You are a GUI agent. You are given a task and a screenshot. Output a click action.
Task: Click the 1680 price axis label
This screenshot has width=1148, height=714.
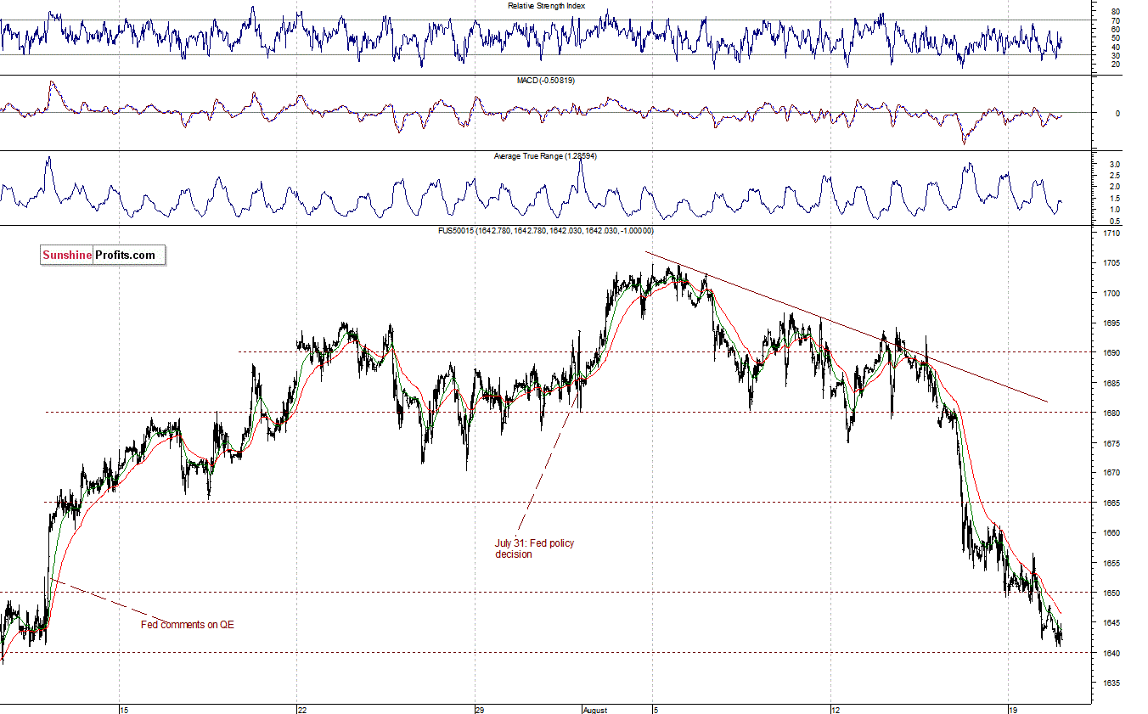tap(1113, 413)
